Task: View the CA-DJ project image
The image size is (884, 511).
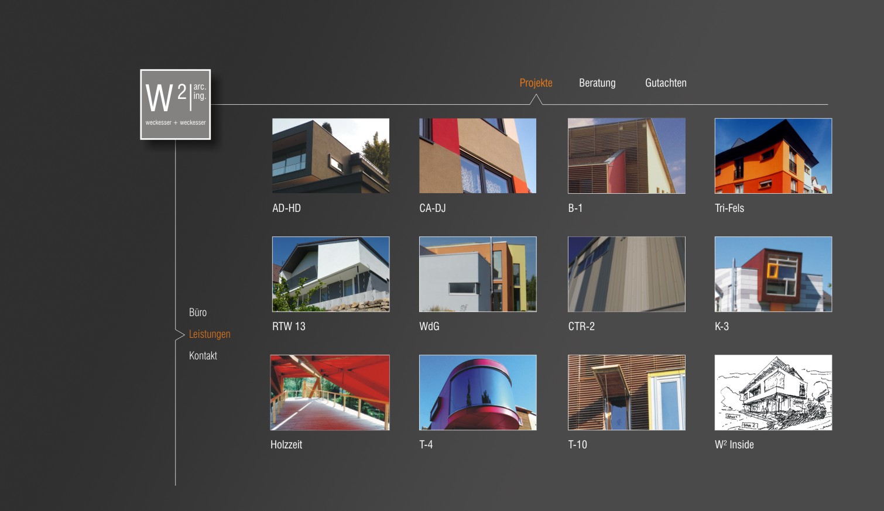Action: [x=478, y=156]
